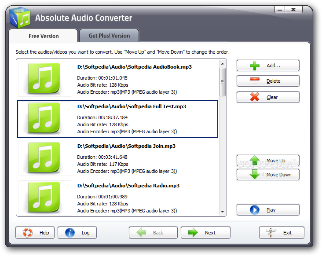This screenshot has width=322, height=256.
Task: Click the red minus Delete icon
Action: [255, 80]
